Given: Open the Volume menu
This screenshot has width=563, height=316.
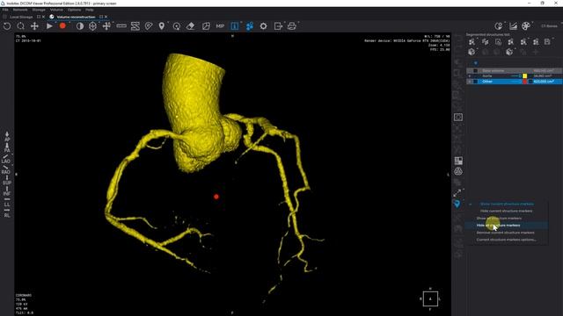Looking at the screenshot, I should pyautogui.click(x=56, y=10).
